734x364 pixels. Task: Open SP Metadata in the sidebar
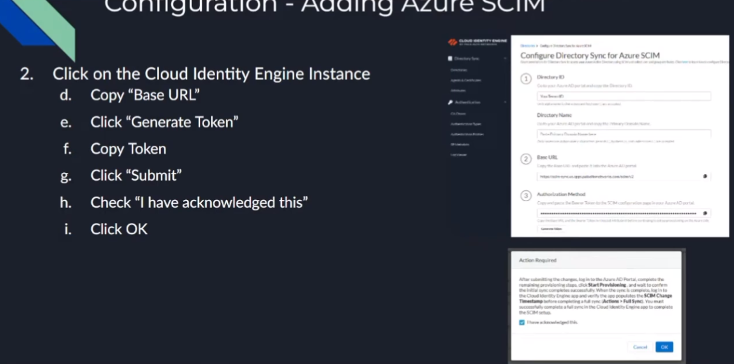click(460, 144)
